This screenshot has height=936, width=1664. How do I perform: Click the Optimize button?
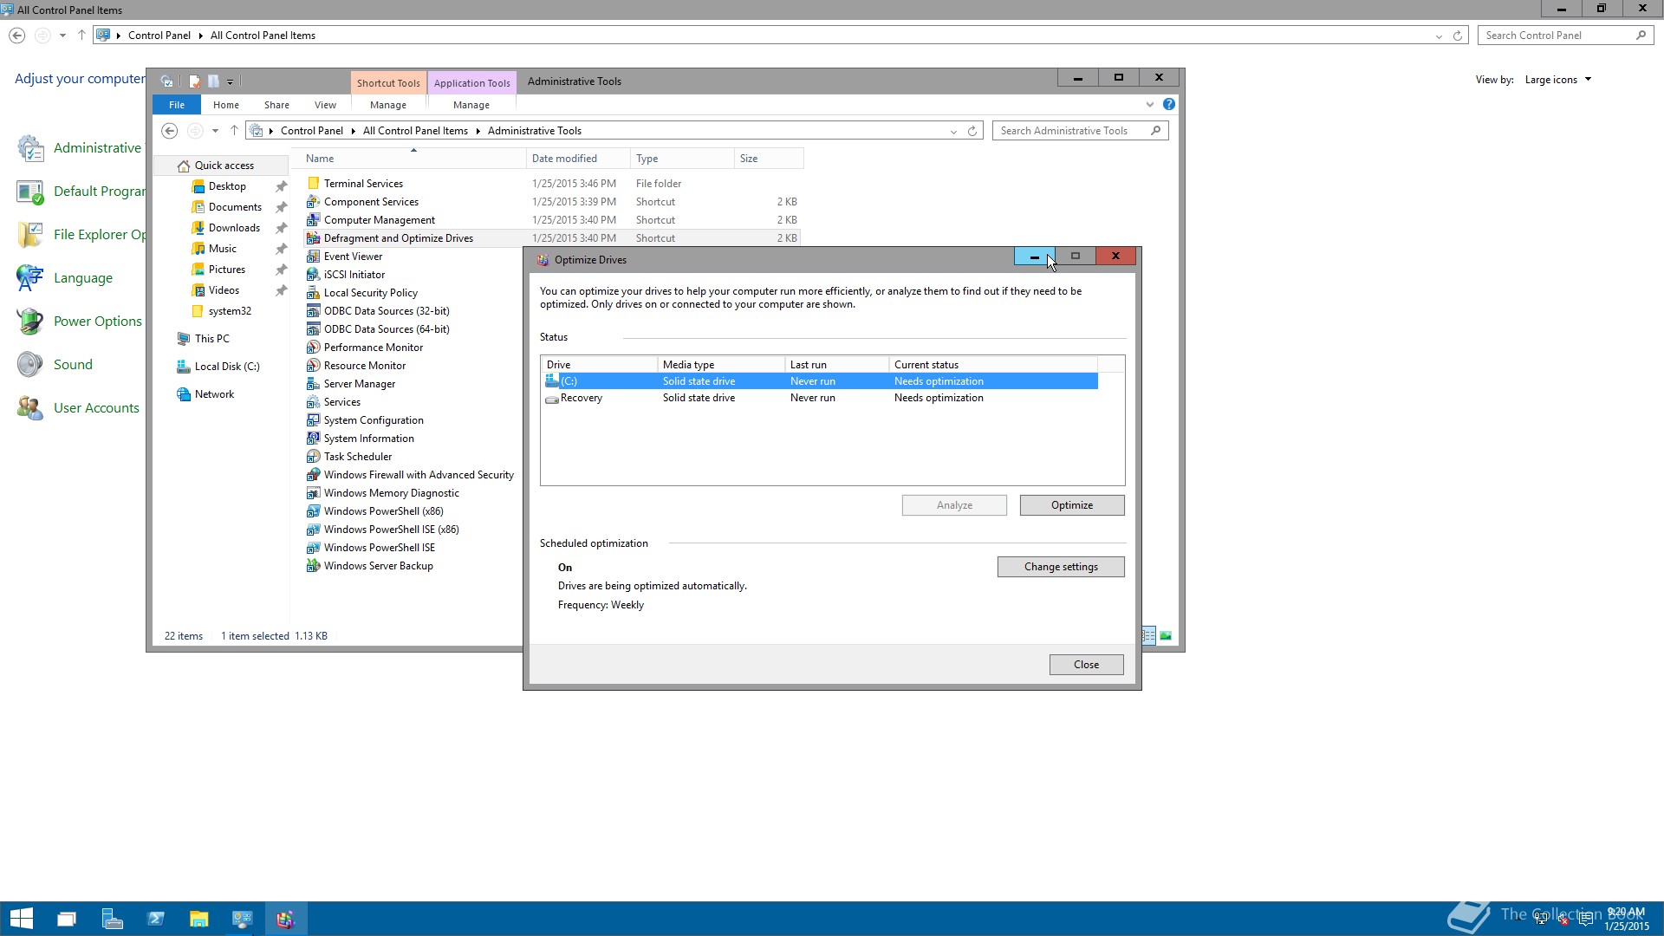point(1072,505)
